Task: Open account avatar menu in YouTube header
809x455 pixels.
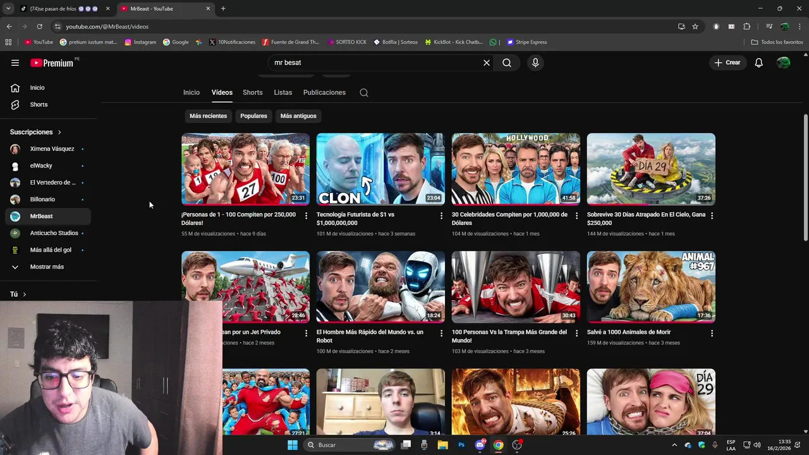Action: point(783,63)
